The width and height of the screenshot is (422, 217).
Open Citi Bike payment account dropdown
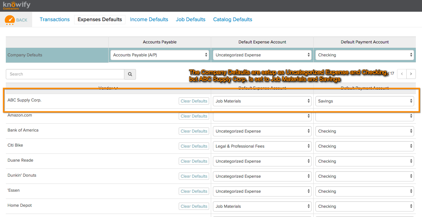click(365, 146)
